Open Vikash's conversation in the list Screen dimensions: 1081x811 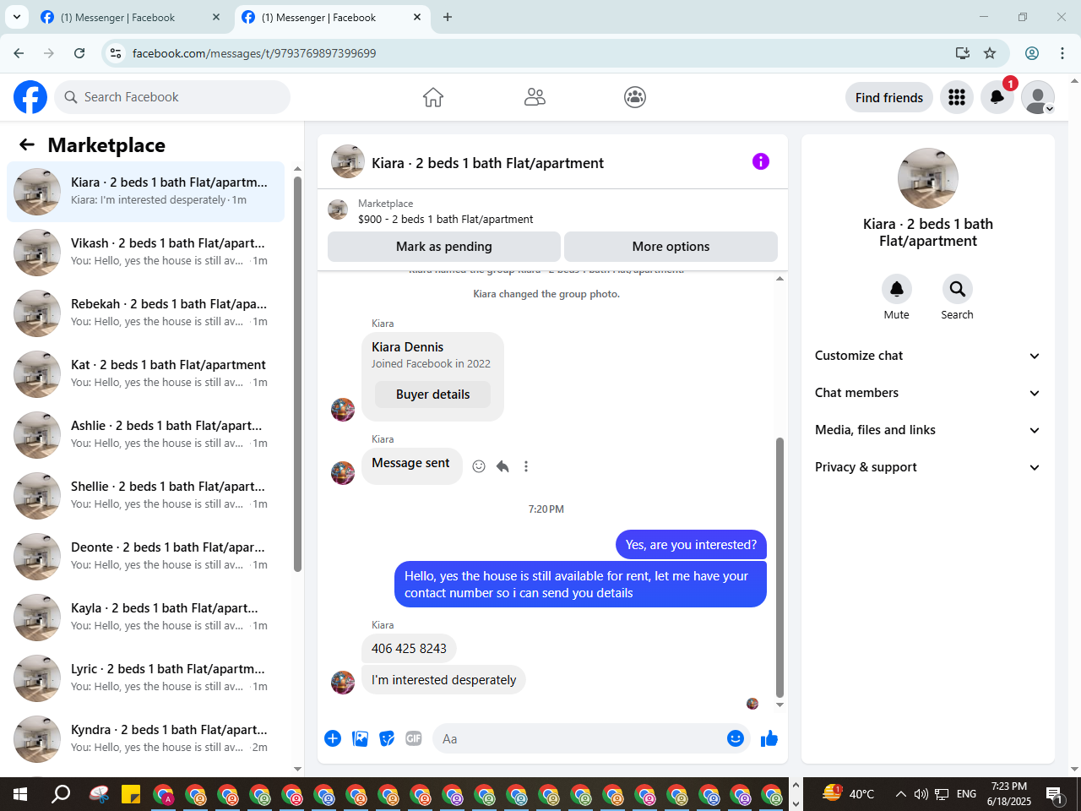pos(145,253)
